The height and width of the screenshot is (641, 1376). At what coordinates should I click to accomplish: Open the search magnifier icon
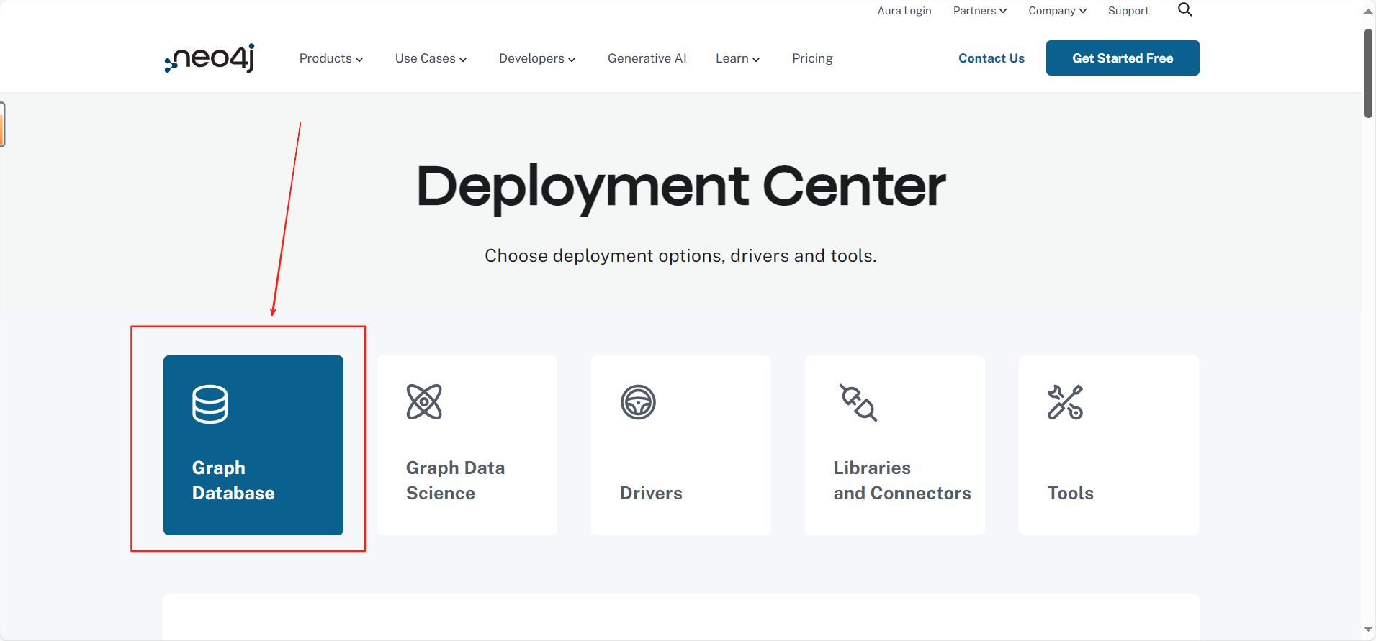(1184, 10)
